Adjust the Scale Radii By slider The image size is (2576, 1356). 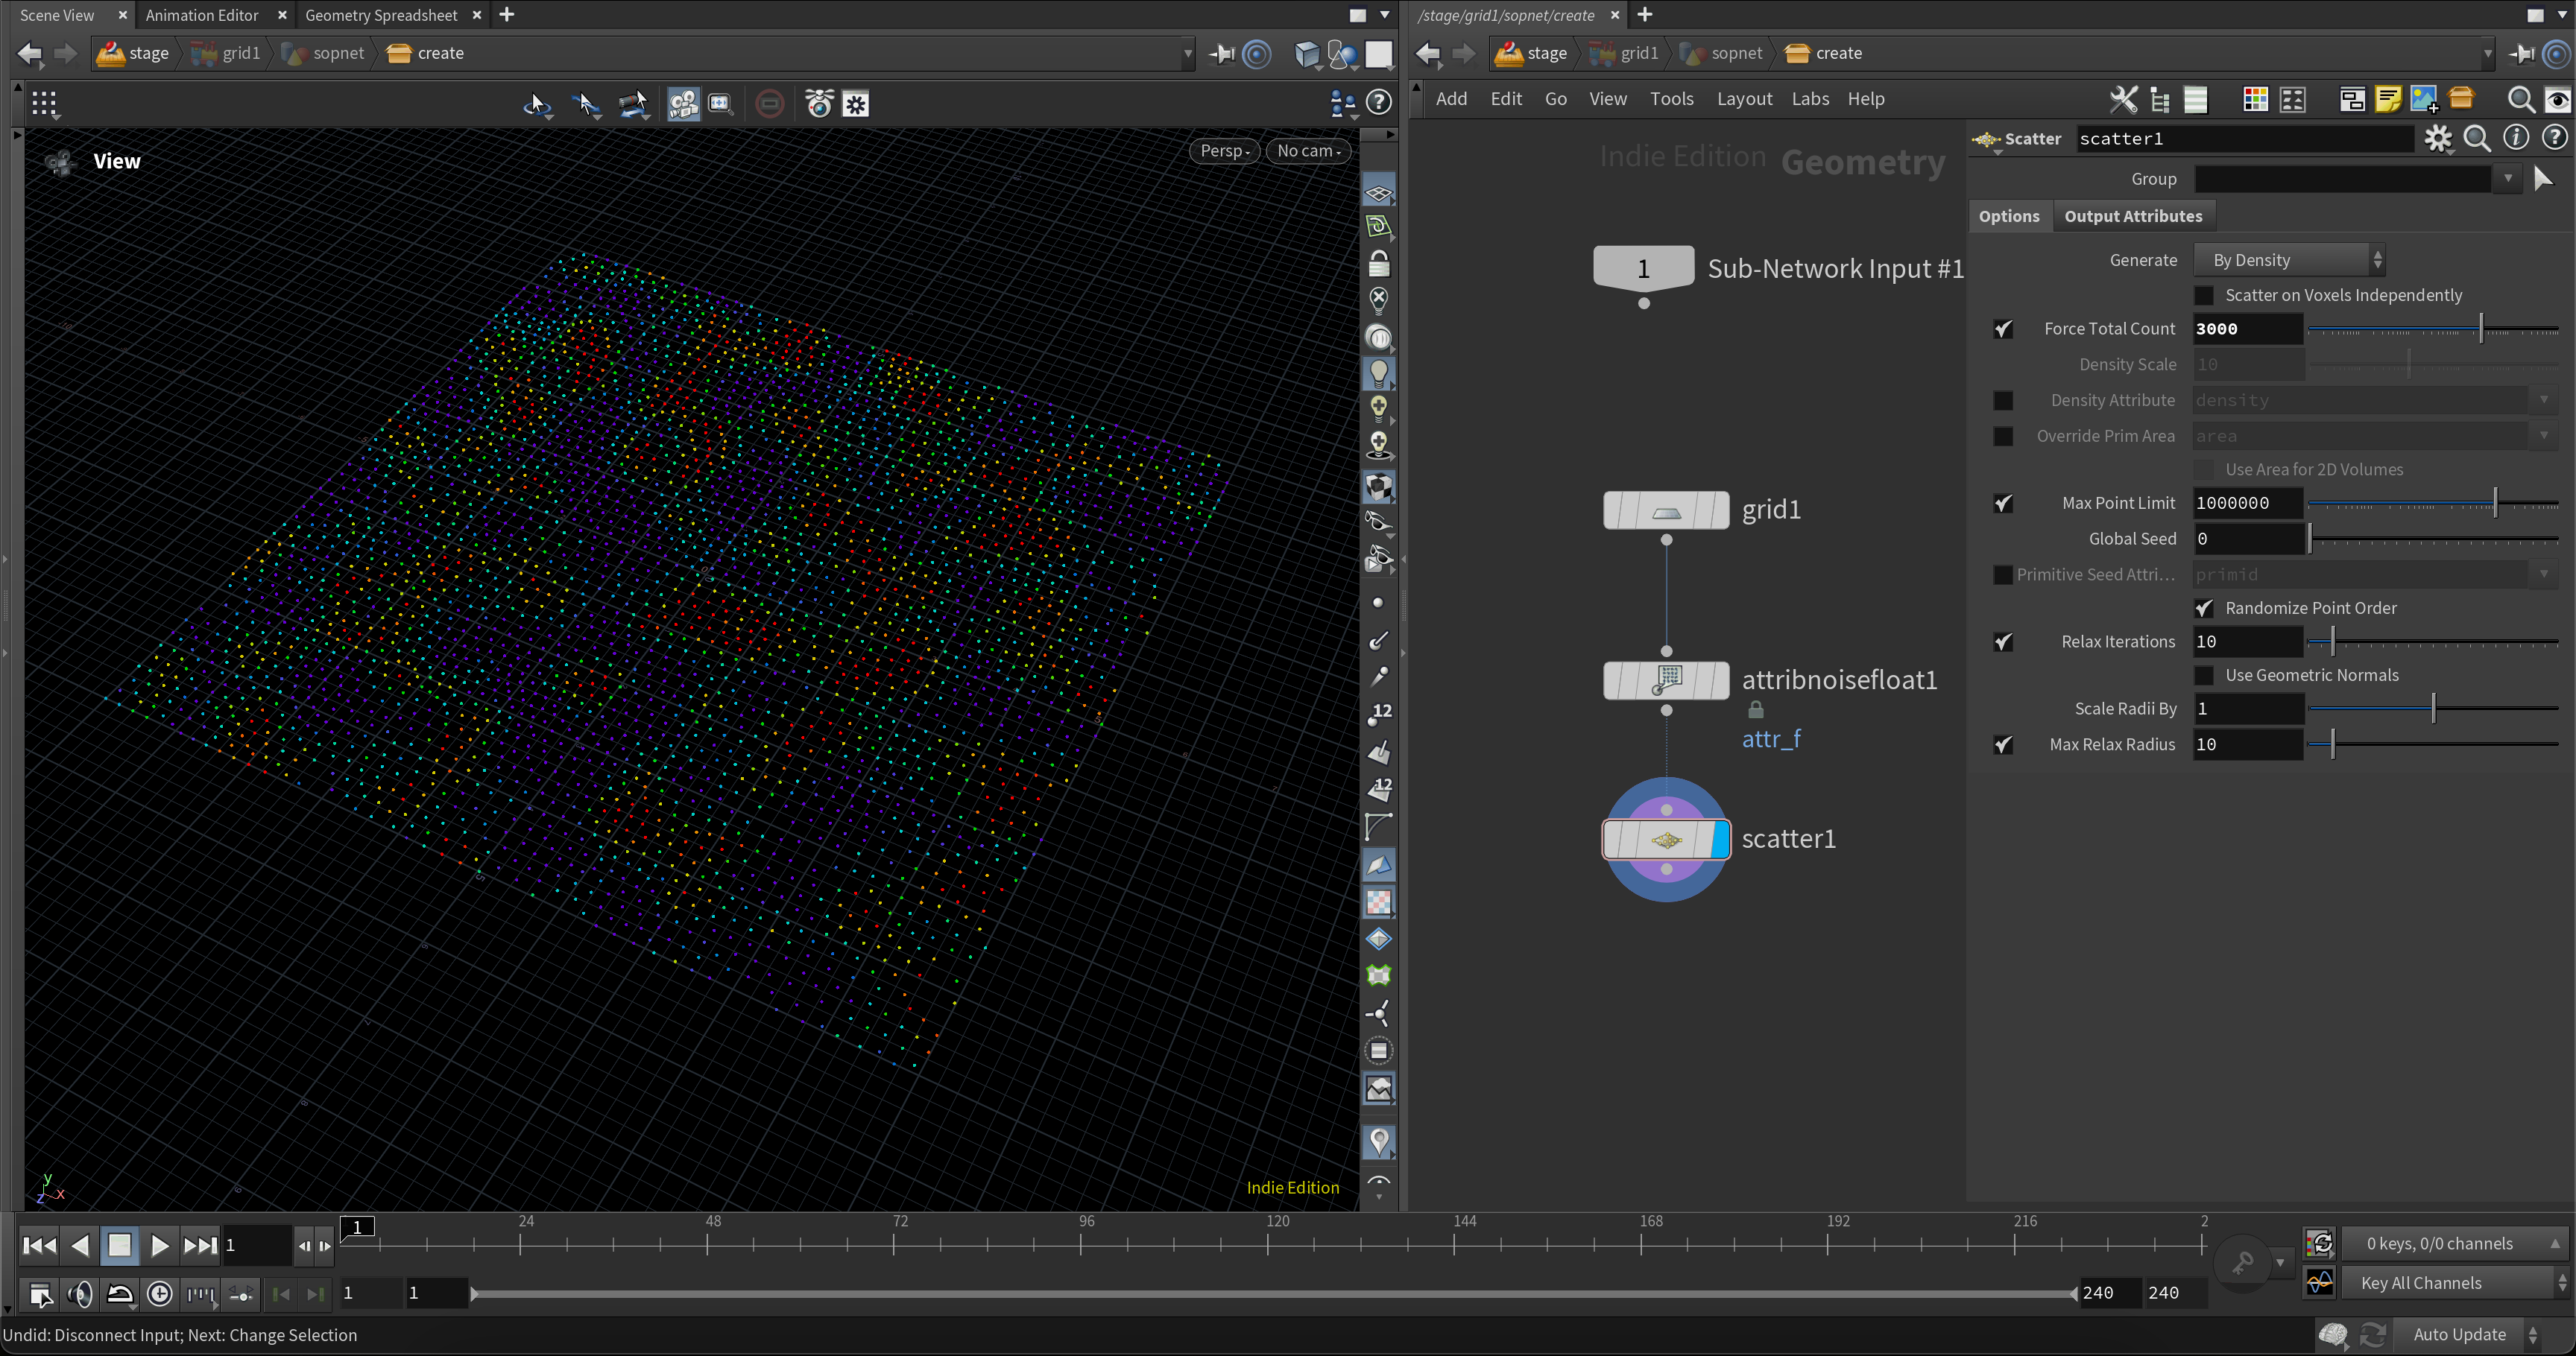tap(2433, 709)
